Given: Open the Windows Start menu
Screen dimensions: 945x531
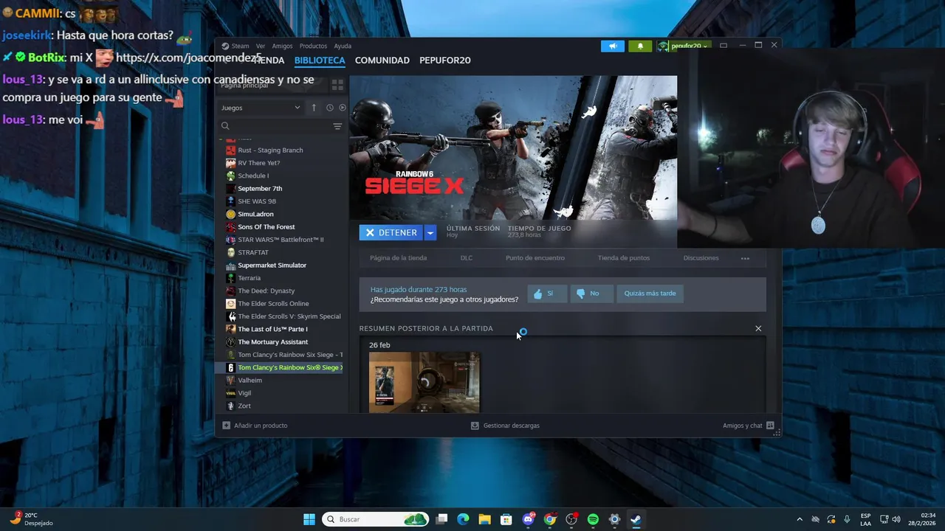Looking at the screenshot, I should click(x=309, y=519).
